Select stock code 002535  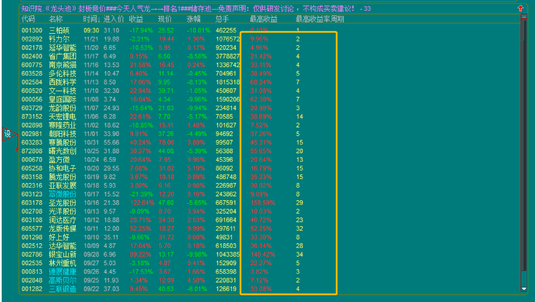32,263
